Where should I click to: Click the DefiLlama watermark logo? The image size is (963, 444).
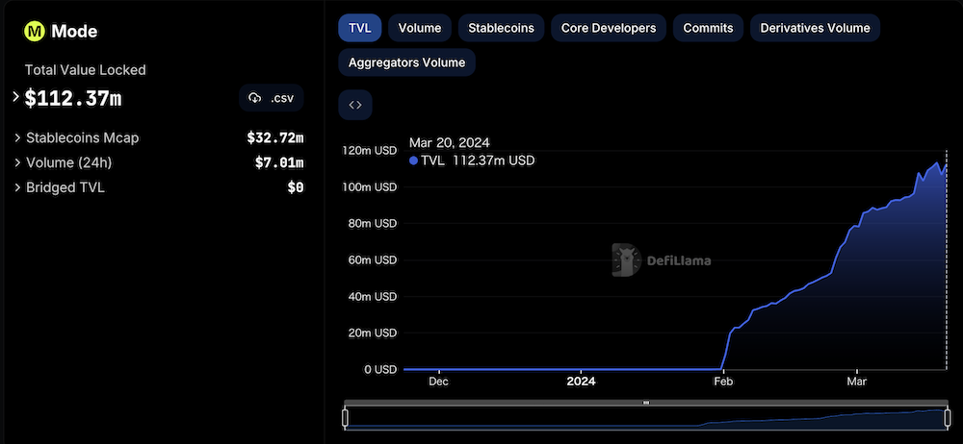[627, 259]
